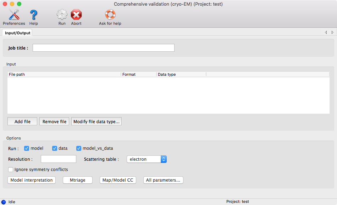
Task: Open Modify file data type dialog
Action: pos(96,121)
